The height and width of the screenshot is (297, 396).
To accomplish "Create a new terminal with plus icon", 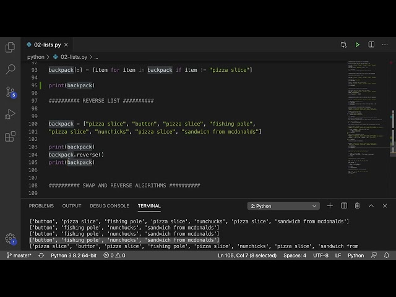I will [330, 206].
